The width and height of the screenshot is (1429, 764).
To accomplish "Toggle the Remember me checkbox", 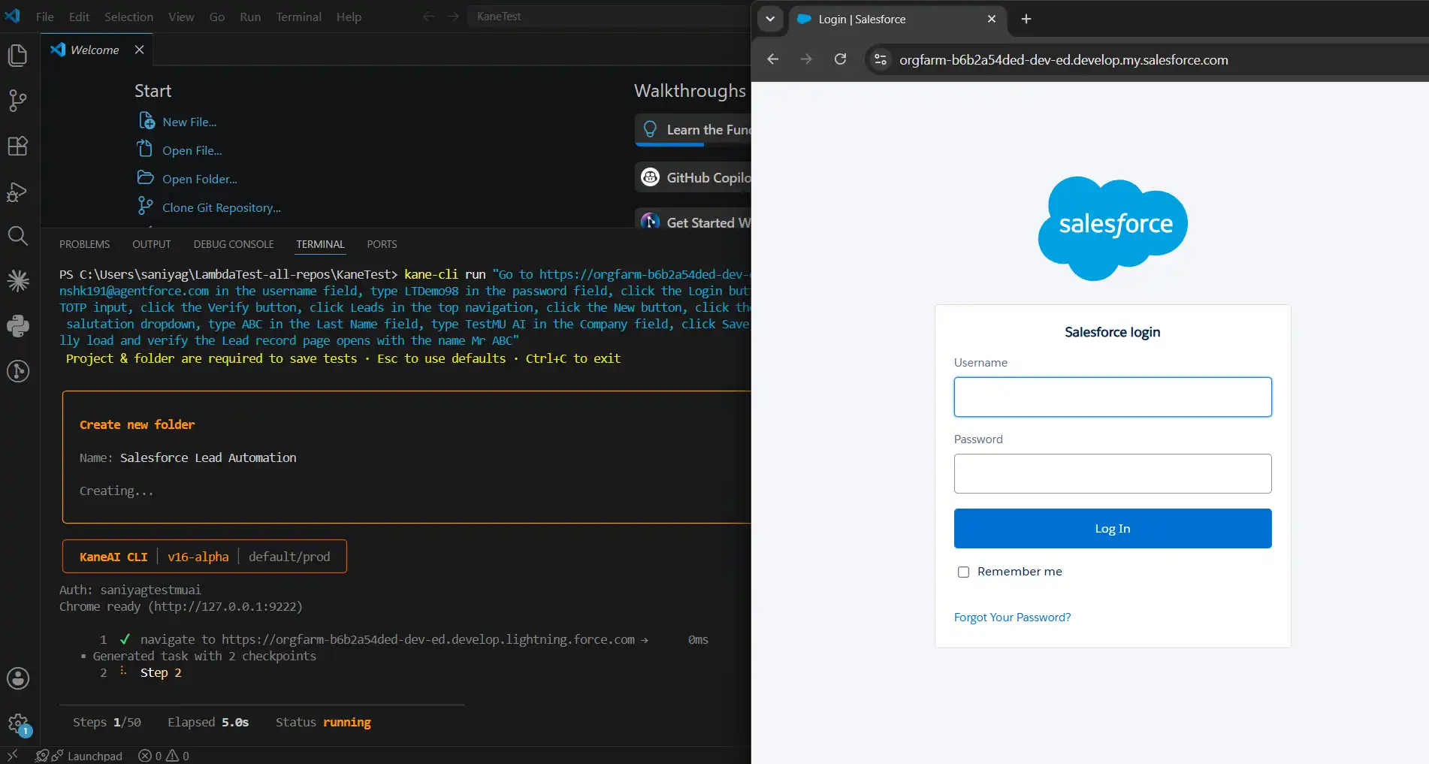I will coord(963,572).
